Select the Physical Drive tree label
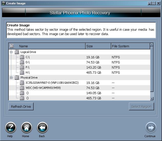 tap(29, 78)
